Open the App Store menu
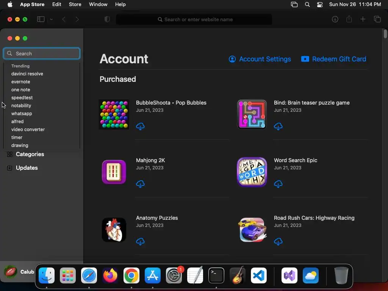Screen dimensions: 388x291 [x=32, y=5]
